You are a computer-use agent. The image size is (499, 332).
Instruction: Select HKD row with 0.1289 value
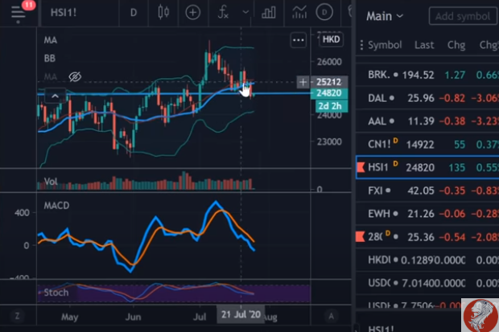pyautogui.click(x=427, y=260)
